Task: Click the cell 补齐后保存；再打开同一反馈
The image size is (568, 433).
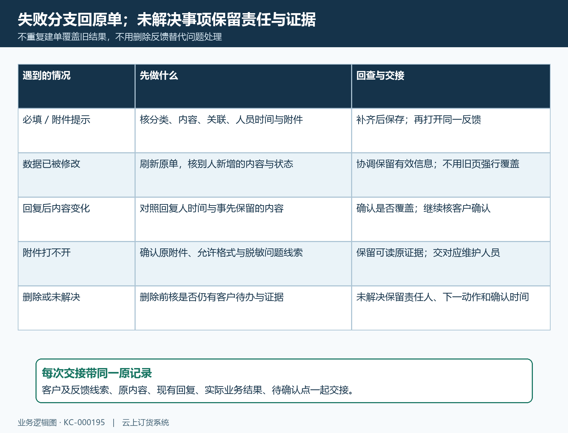Action: coord(451,131)
